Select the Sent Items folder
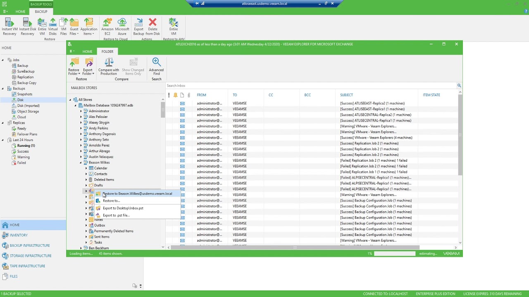529x297 pixels. tap(102, 237)
